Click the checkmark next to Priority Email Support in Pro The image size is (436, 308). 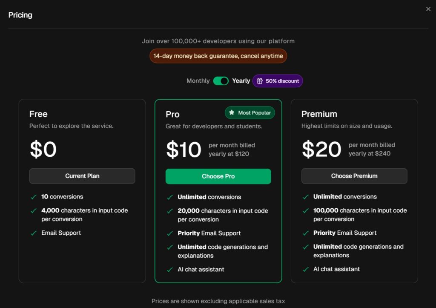pos(170,233)
